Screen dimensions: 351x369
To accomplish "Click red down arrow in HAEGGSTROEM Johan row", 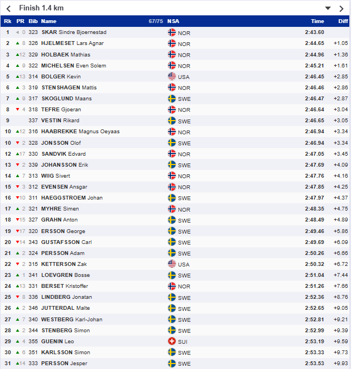I will click(18, 198).
